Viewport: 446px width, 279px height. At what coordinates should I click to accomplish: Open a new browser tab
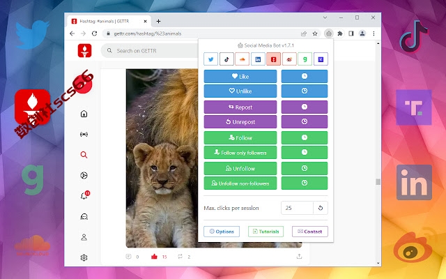tap(158, 22)
